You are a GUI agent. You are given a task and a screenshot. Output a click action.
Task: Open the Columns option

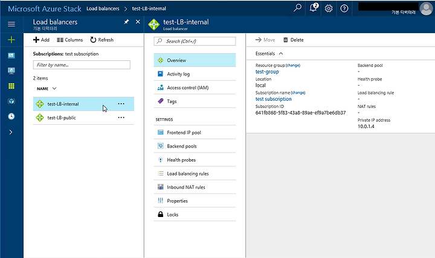pos(69,40)
